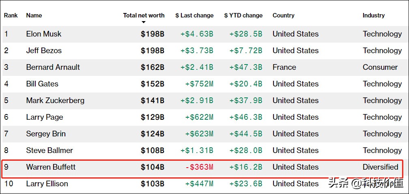Select the Industry column header
Image resolution: width=409 pixels, height=194 pixels.
(374, 15)
